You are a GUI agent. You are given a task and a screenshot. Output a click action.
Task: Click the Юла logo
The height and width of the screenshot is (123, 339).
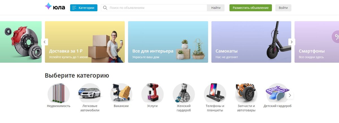click(x=55, y=7)
